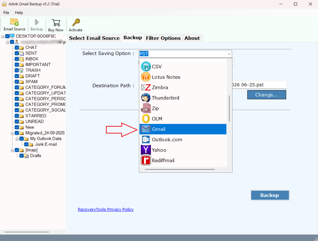Click the dropdown list horizontal scrollbar

[x=180, y=169]
